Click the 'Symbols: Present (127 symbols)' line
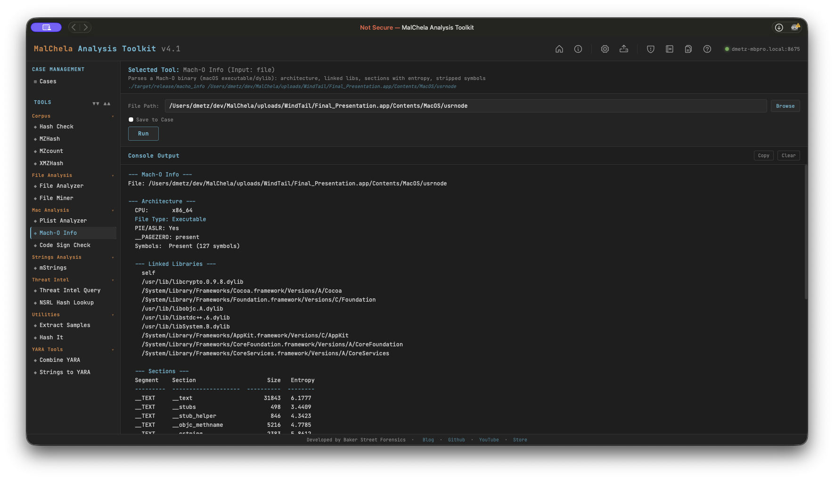 coord(187,246)
